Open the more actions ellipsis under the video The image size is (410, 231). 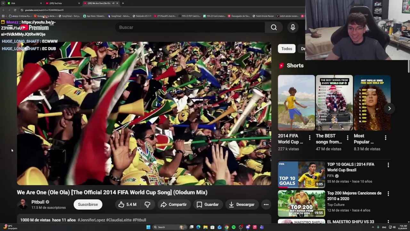point(266,204)
